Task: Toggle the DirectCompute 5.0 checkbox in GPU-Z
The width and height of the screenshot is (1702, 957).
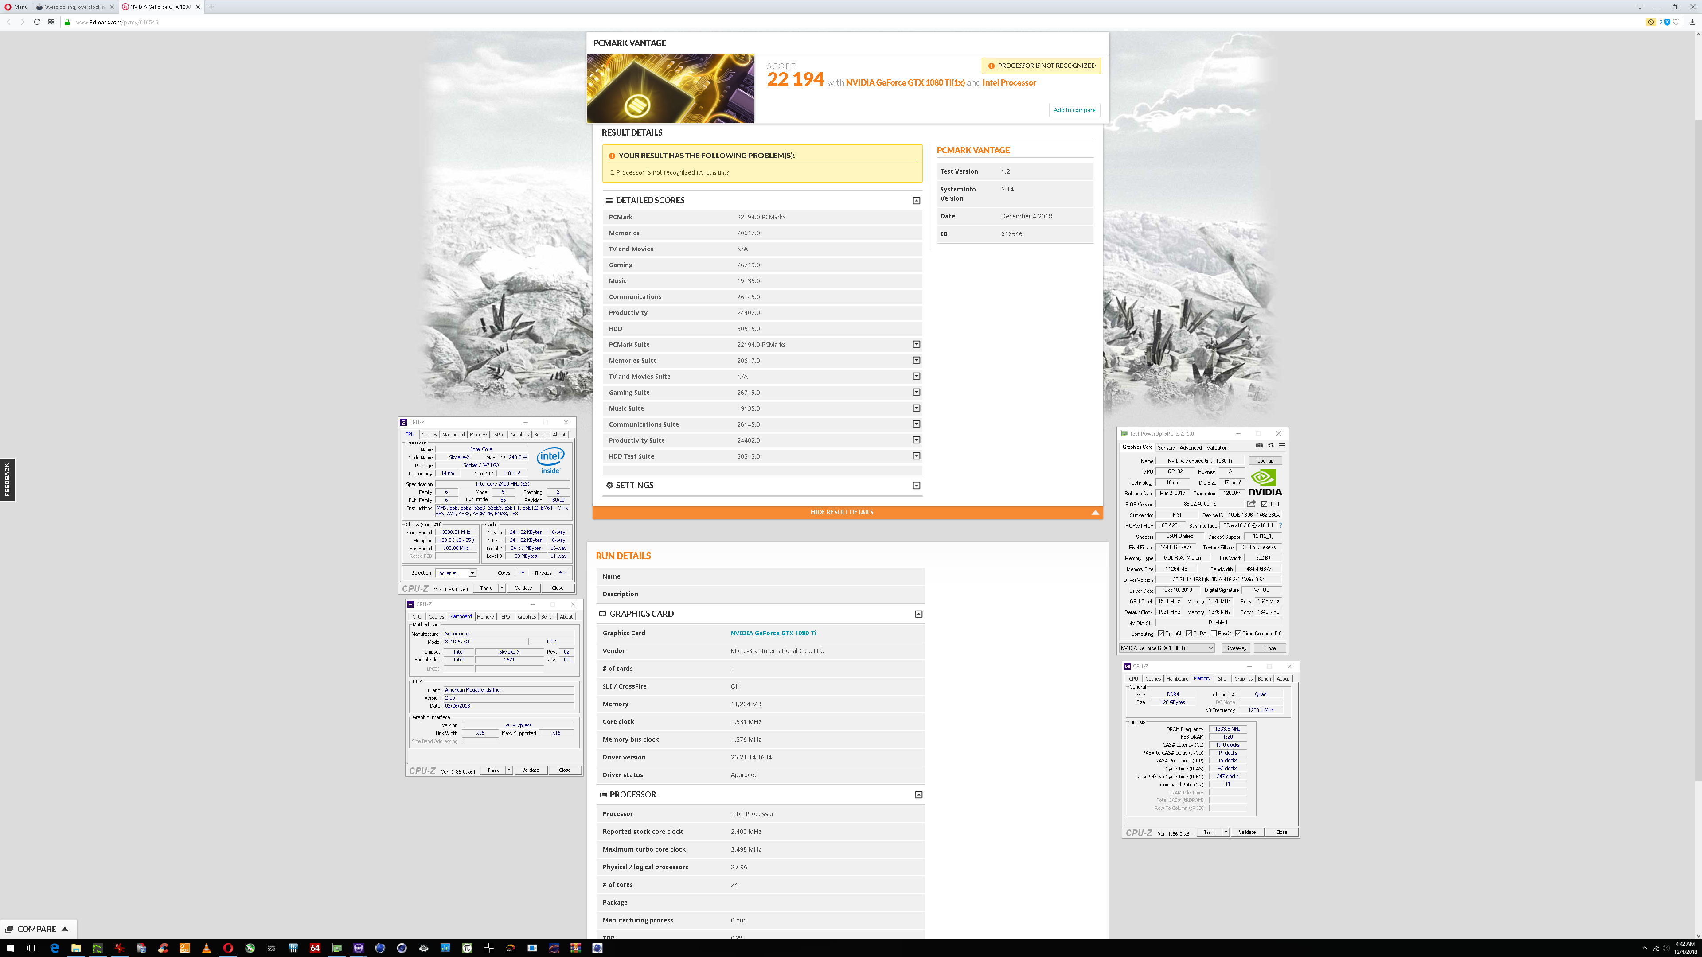Action: point(1237,634)
